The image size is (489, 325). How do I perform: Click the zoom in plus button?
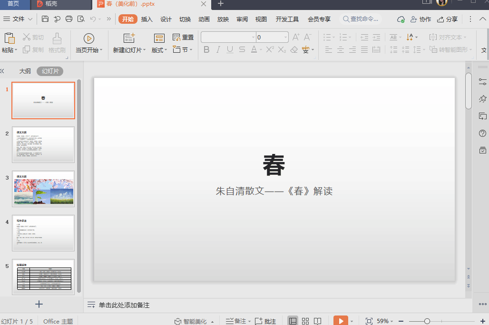point(482,321)
